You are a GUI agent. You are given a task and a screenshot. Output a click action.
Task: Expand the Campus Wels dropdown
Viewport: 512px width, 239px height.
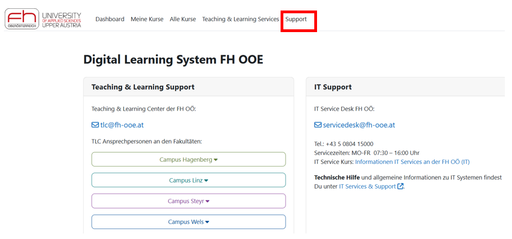coord(188,222)
